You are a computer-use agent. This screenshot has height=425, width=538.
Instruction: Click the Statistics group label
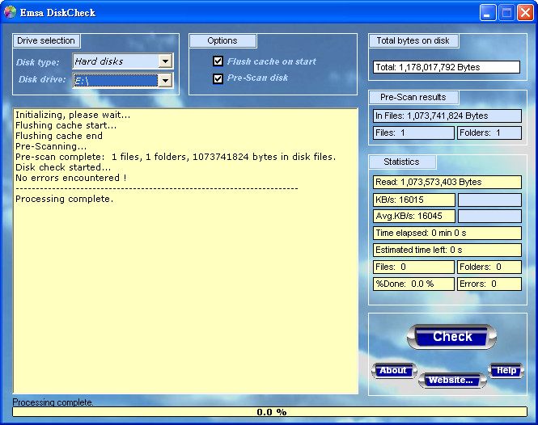click(402, 162)
